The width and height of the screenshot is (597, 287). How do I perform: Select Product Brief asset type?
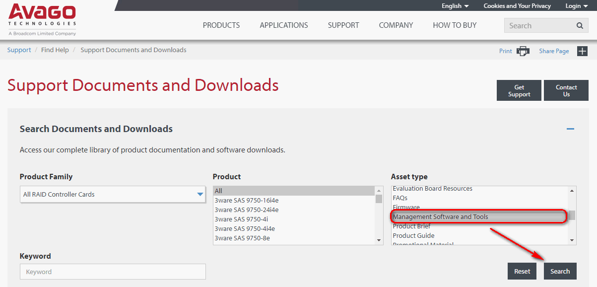click(x=480, y=226)
